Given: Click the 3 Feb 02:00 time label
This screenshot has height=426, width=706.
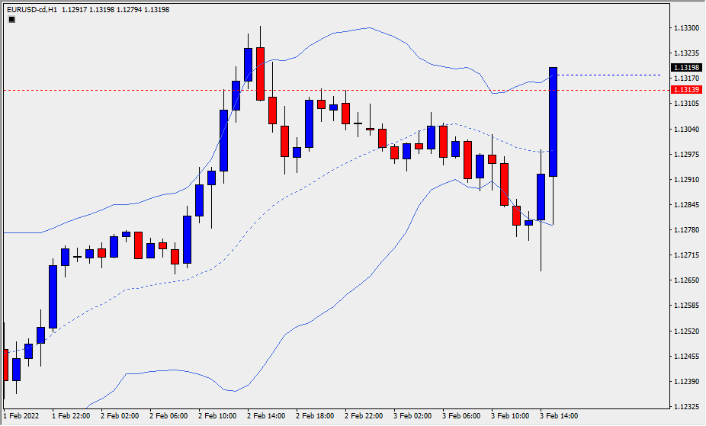Looking at the screenshot, I should click(x=412, y=416).
